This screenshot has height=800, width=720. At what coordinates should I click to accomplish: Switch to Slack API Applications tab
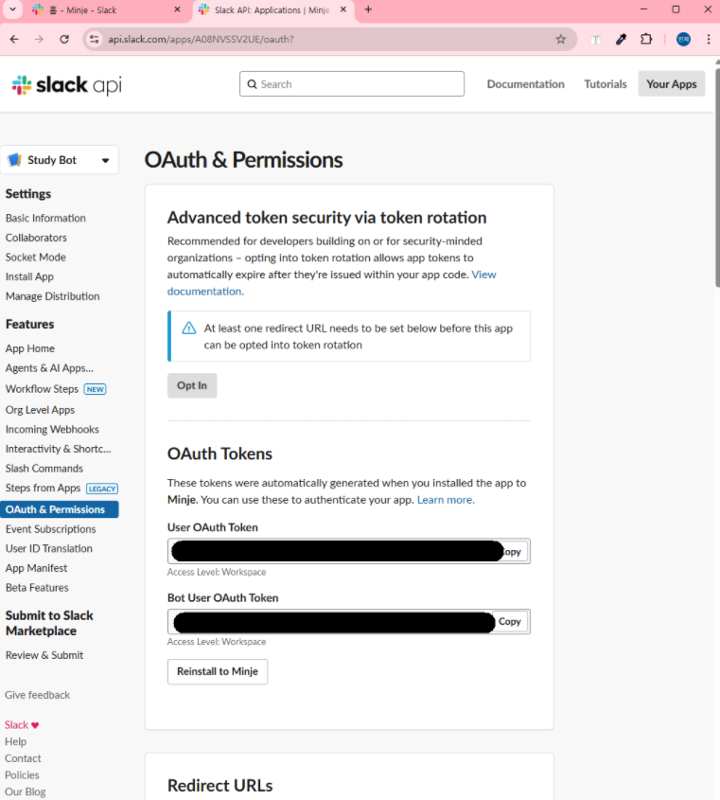272,9
